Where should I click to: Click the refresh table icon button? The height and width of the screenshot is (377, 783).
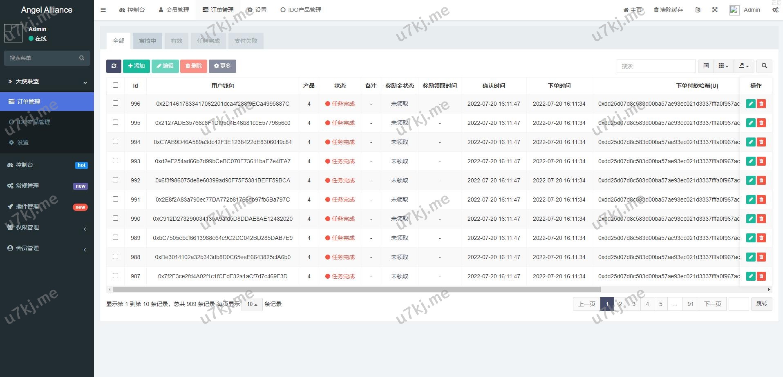click(114, 66)
